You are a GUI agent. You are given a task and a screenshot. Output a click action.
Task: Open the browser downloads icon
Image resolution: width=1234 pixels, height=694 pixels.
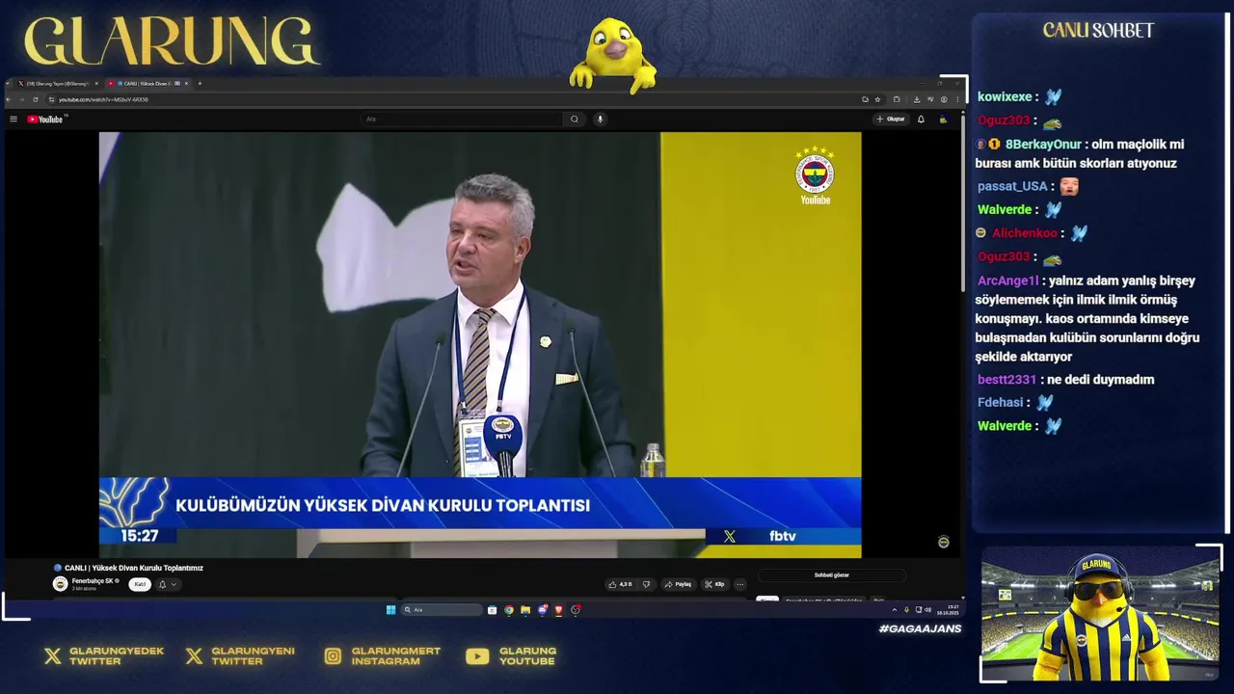(917, 99)
